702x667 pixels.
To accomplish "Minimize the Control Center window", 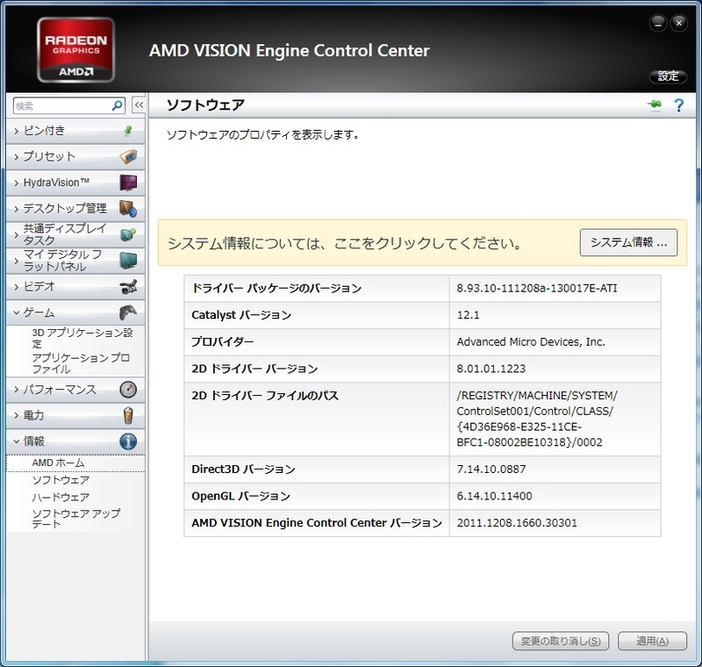I will click(x=658, y=24).
